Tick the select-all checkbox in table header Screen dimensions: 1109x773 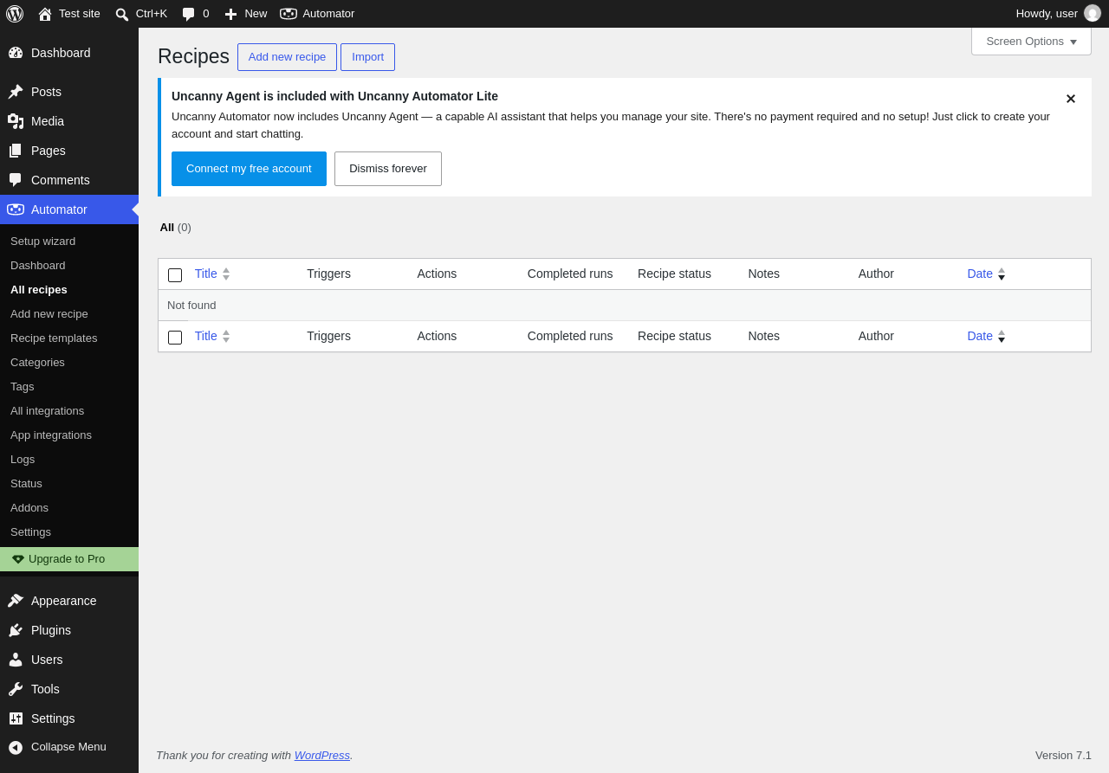point(175,275)
